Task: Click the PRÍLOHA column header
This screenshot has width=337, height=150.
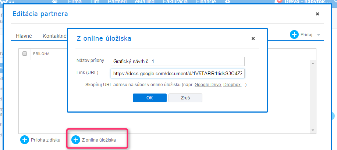Action: [41, 54]
